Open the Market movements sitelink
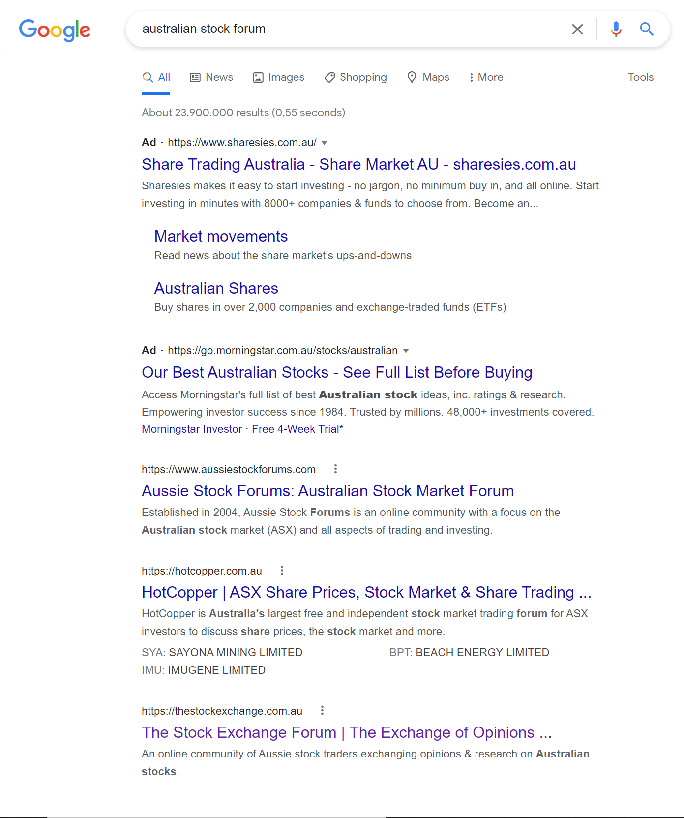Screen dimensions: 684x818 click(x=221, y=237)
